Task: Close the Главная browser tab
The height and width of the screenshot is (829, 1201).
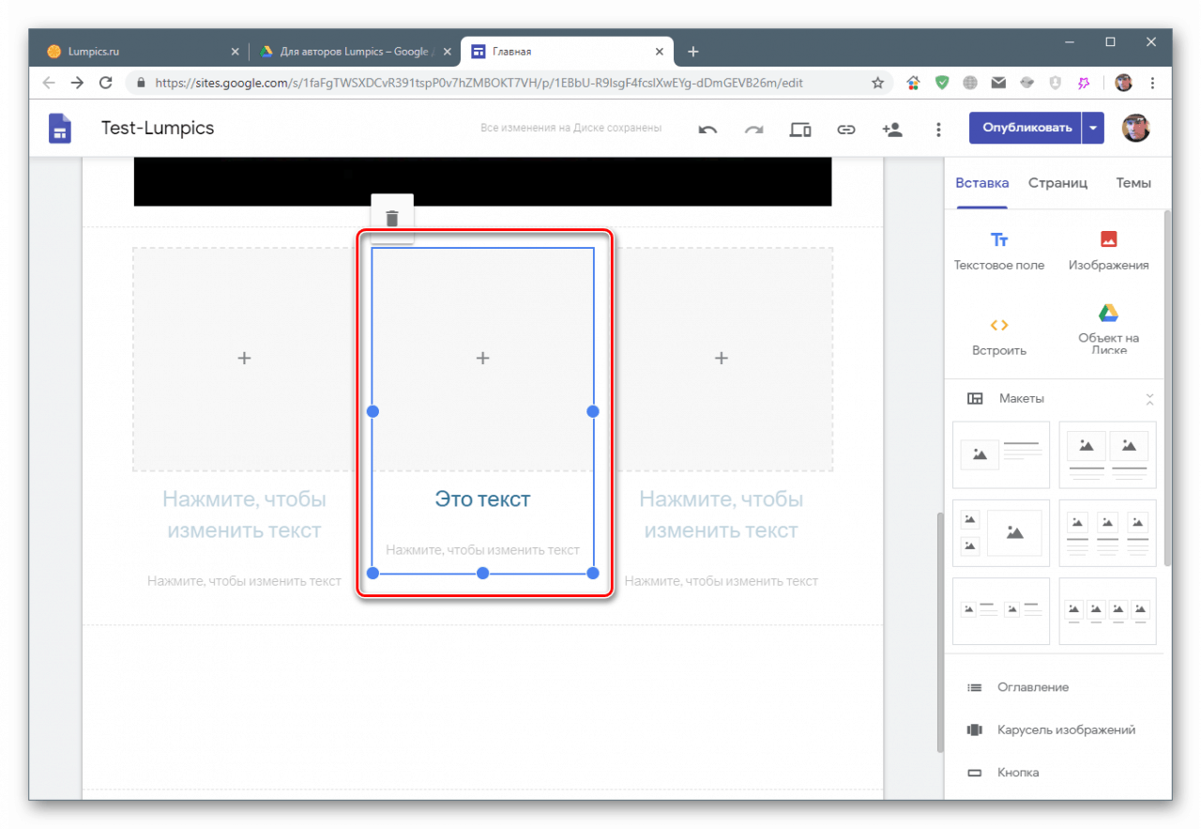Action: [x=661, y=52]
